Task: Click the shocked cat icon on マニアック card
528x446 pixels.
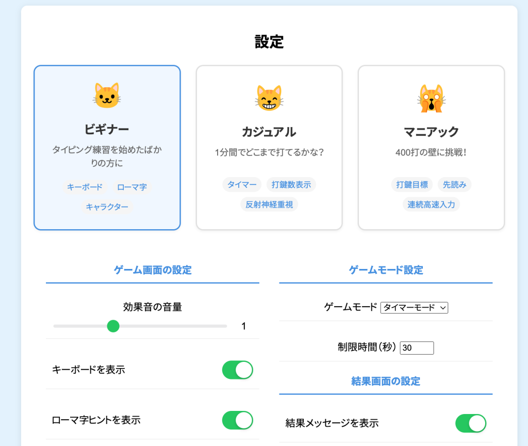Action: (432, 98)
